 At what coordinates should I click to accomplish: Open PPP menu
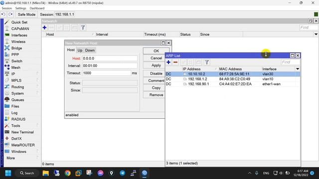point(15,55)
